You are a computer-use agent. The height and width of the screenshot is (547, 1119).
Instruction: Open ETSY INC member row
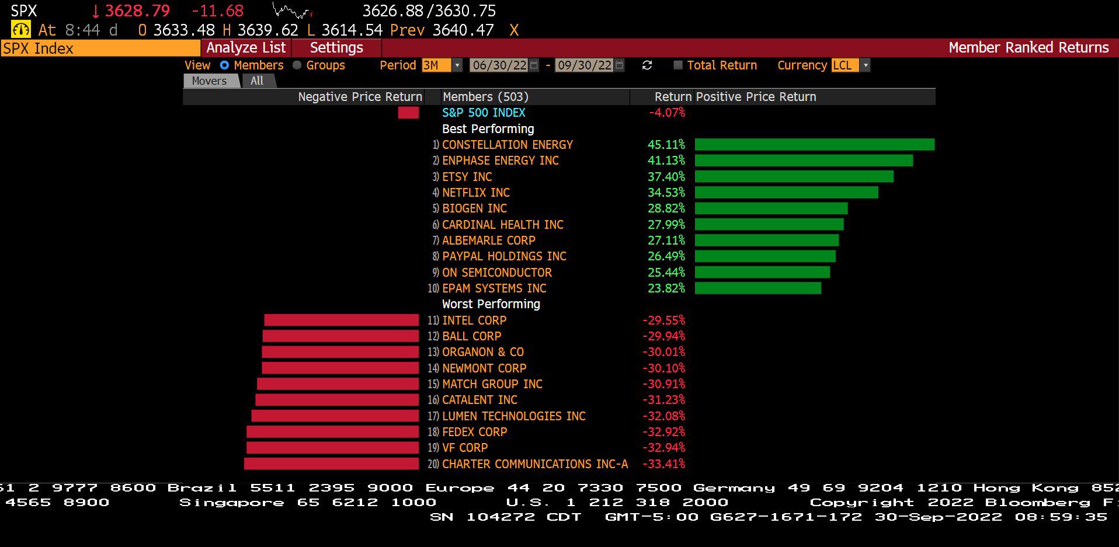(x=467, y=177)
